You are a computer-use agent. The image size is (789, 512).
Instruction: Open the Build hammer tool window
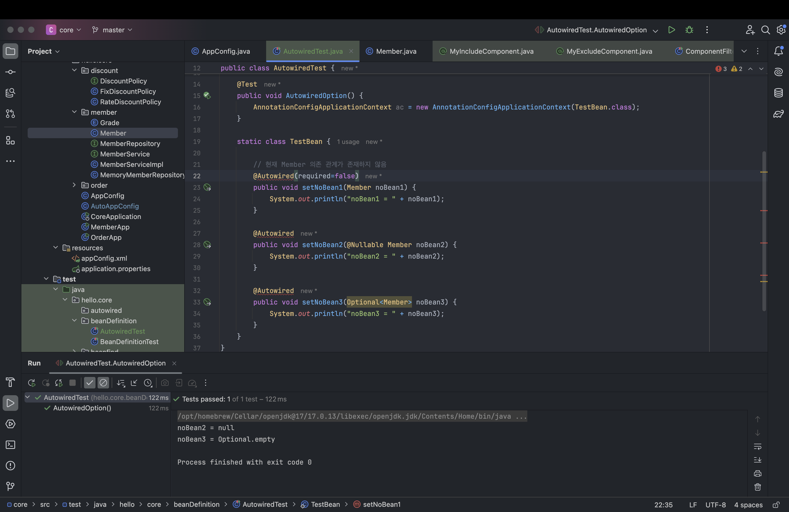click(x=10, y=382)
